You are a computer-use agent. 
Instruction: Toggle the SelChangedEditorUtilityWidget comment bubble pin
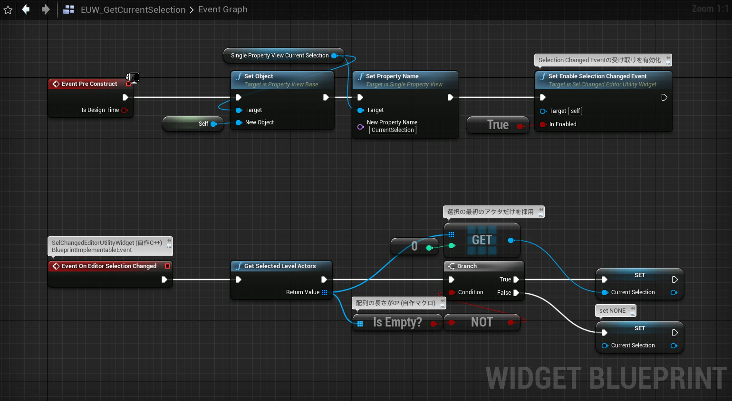169,241
